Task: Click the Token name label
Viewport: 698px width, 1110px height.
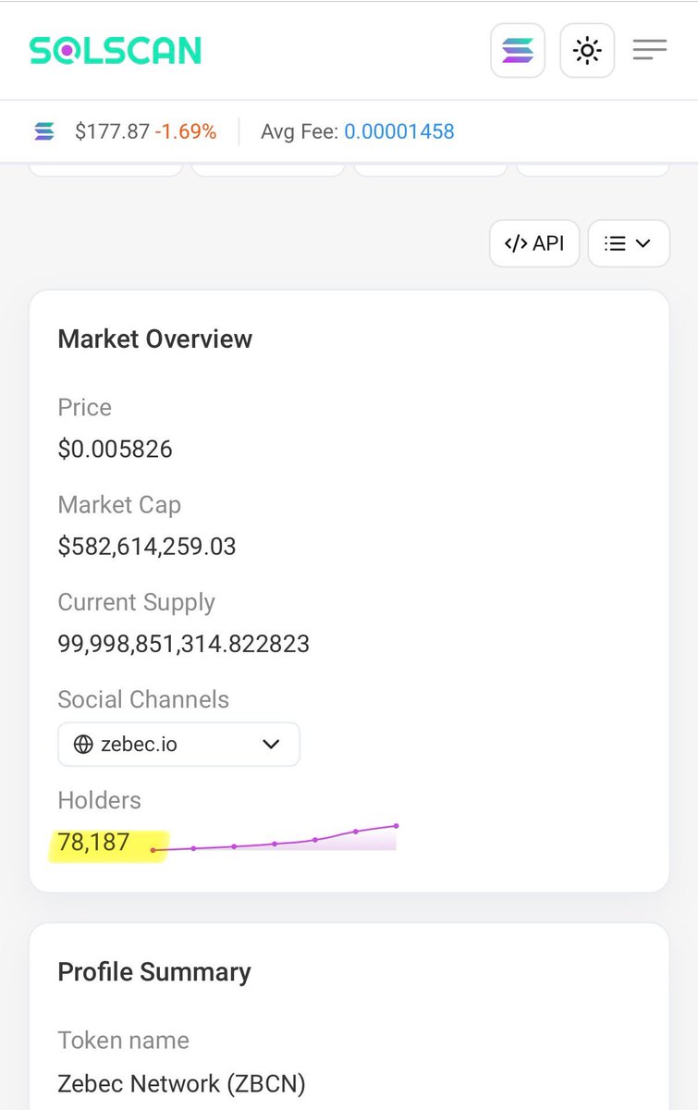Action: tap(123, 1041)
